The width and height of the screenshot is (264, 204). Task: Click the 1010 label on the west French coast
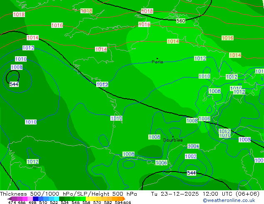[x=116, y=118]
